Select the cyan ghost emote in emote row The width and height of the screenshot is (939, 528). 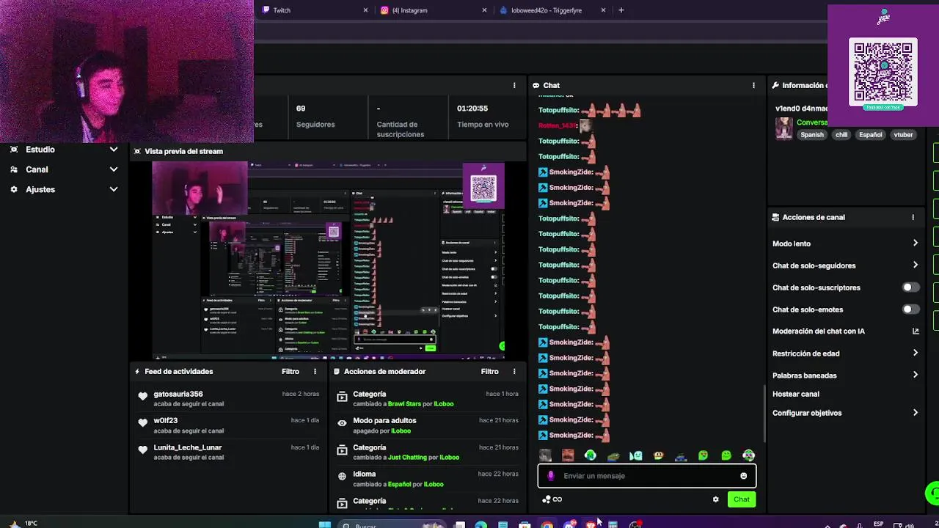636,455
